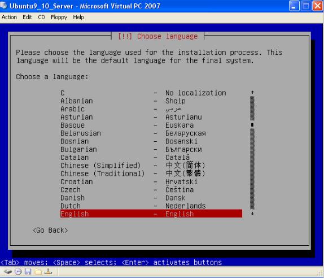Select the C no localization option
The width and height of the screenshot is (324, 278).
coord(151,93)
